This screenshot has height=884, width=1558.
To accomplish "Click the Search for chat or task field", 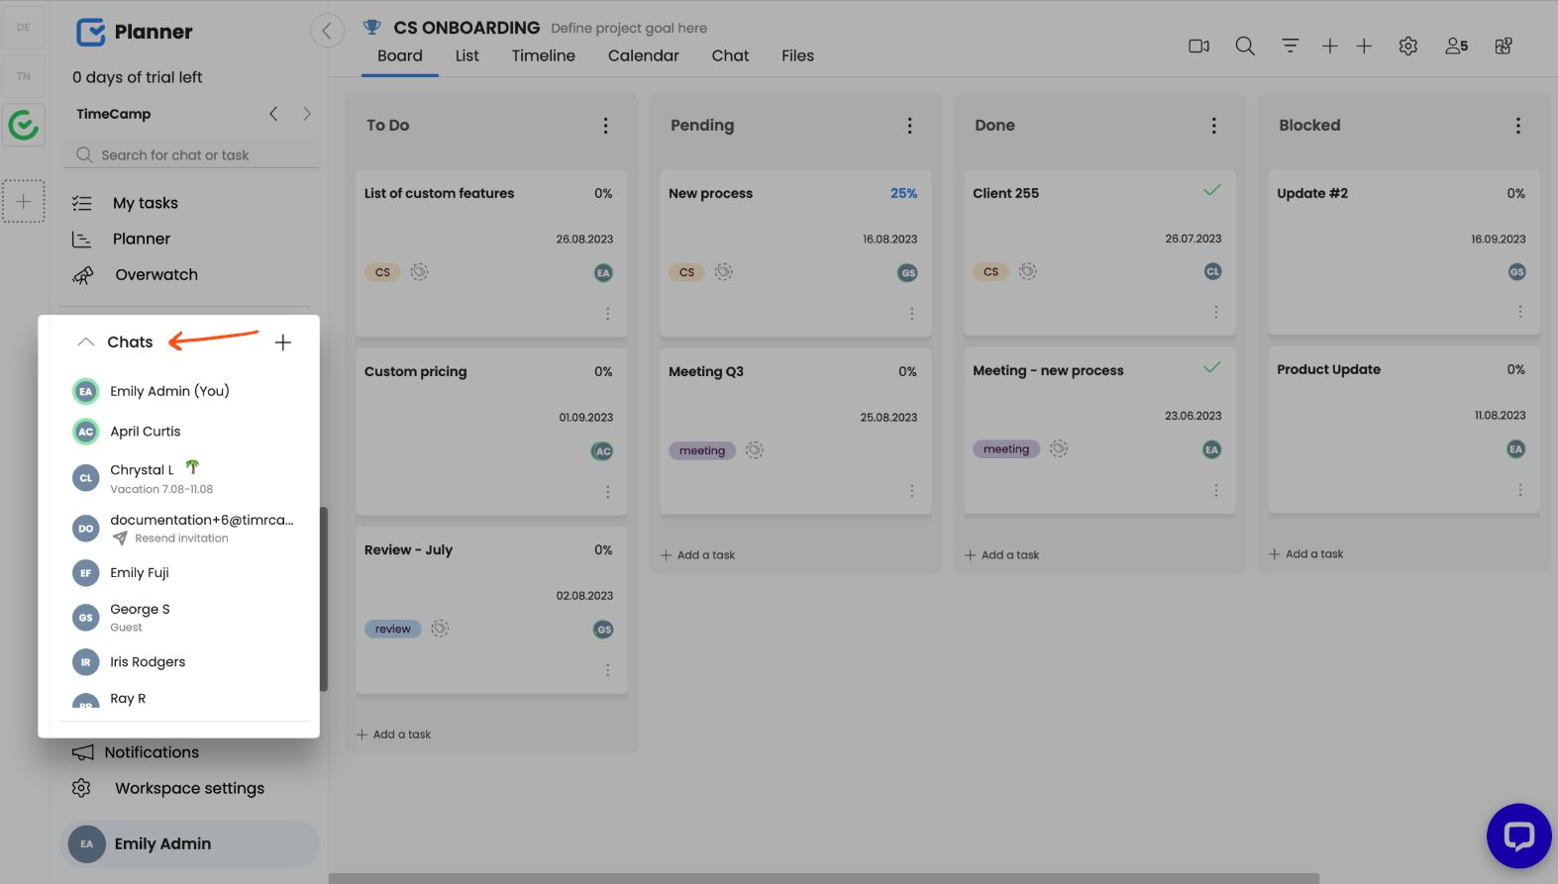I will pos(193,154).
